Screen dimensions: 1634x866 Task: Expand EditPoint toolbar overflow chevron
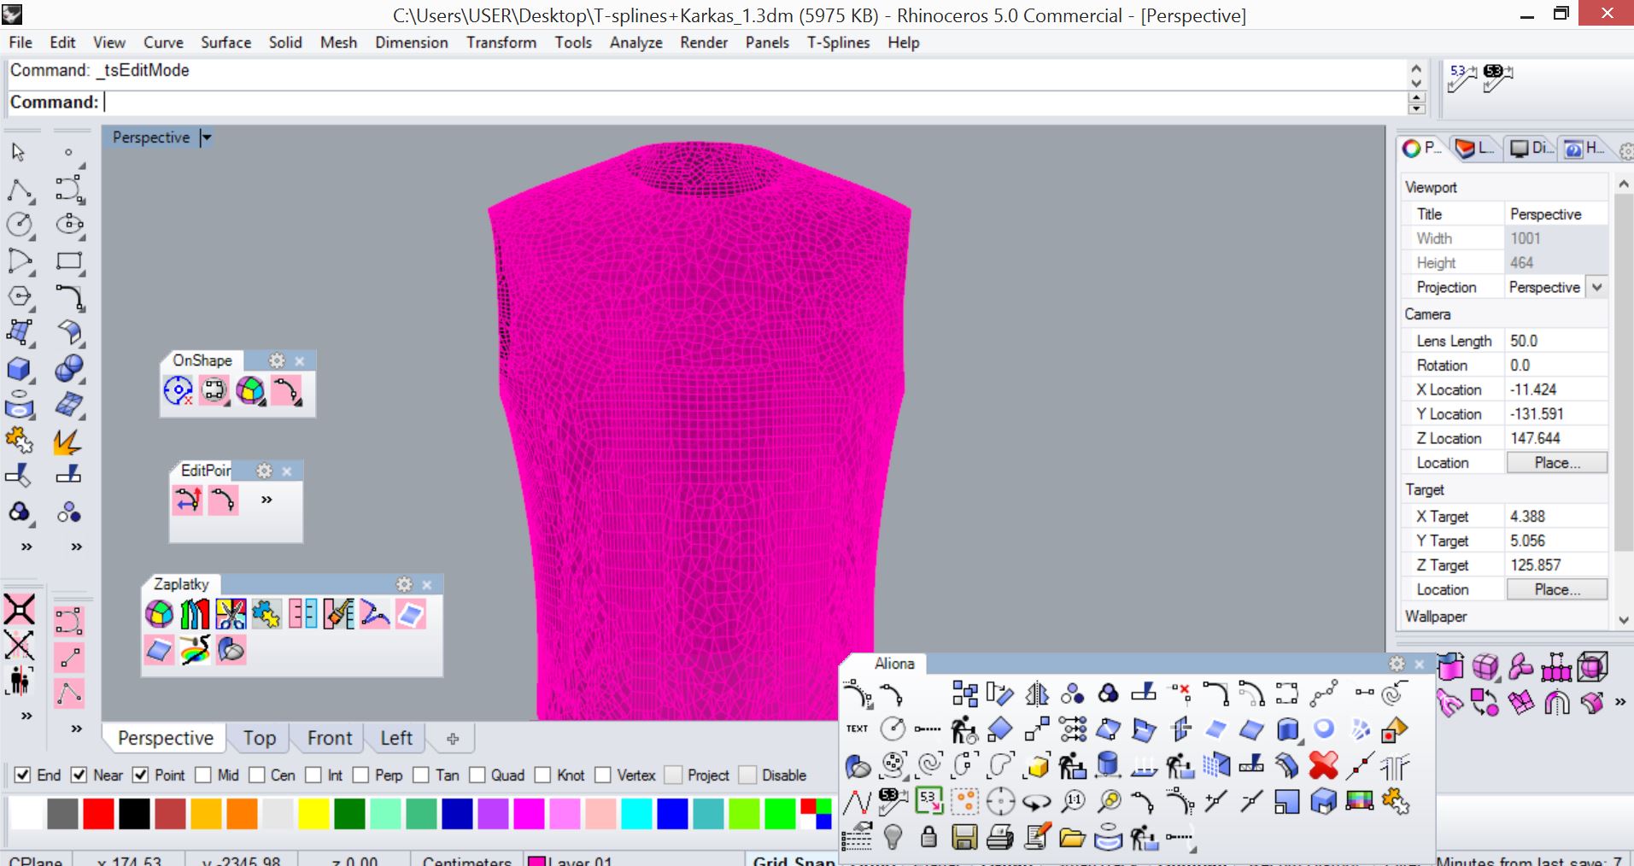pos(266,500)
